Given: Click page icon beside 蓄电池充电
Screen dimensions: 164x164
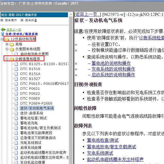Looking at the screenshot, I should tap(16, 123).
